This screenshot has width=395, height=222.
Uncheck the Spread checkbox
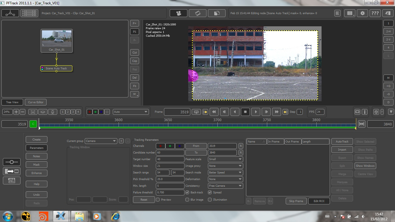pos(210,192)
